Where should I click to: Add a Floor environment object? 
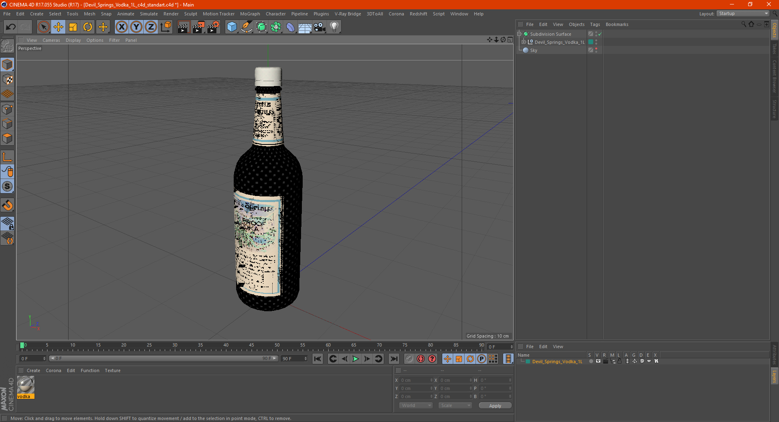(305, 27)
